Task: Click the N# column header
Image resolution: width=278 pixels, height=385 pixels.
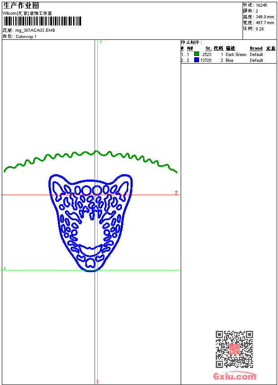Action: (190, 48)
